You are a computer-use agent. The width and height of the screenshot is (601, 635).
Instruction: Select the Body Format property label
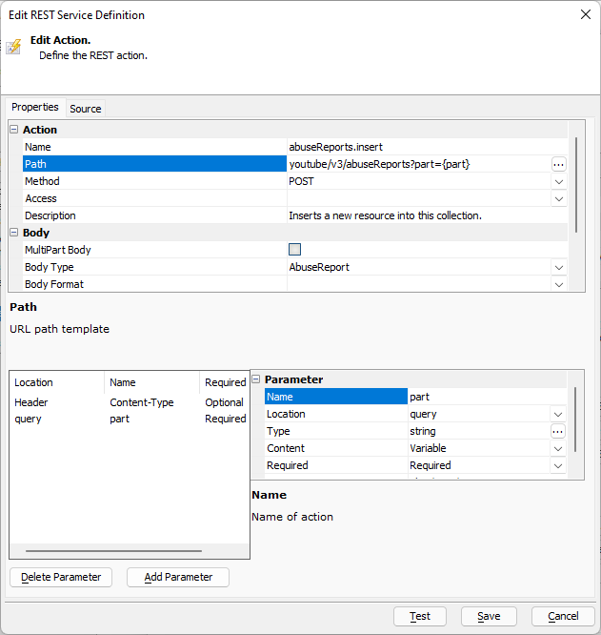[x=154, y=284]
